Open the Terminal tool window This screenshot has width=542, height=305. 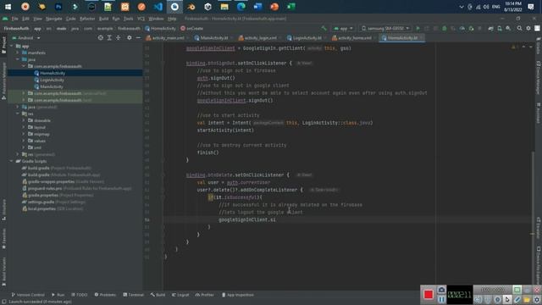click(133, 295)
